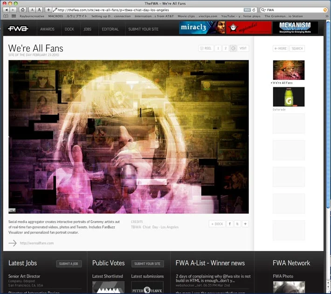Click the VISIT button
The height and width of the screenshot is (294, 331).
coord(243,49)
